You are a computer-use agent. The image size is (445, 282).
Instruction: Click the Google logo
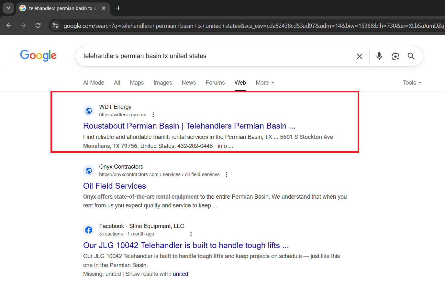coord(38,56)
